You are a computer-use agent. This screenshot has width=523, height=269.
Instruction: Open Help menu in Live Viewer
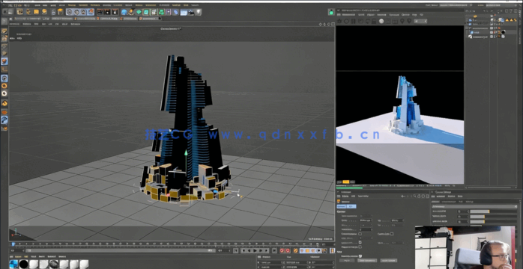[414, 15]
